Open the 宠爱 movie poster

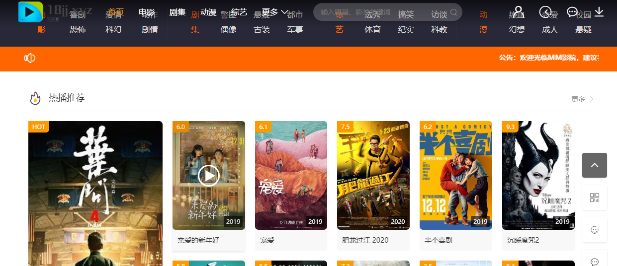(291, 175)
